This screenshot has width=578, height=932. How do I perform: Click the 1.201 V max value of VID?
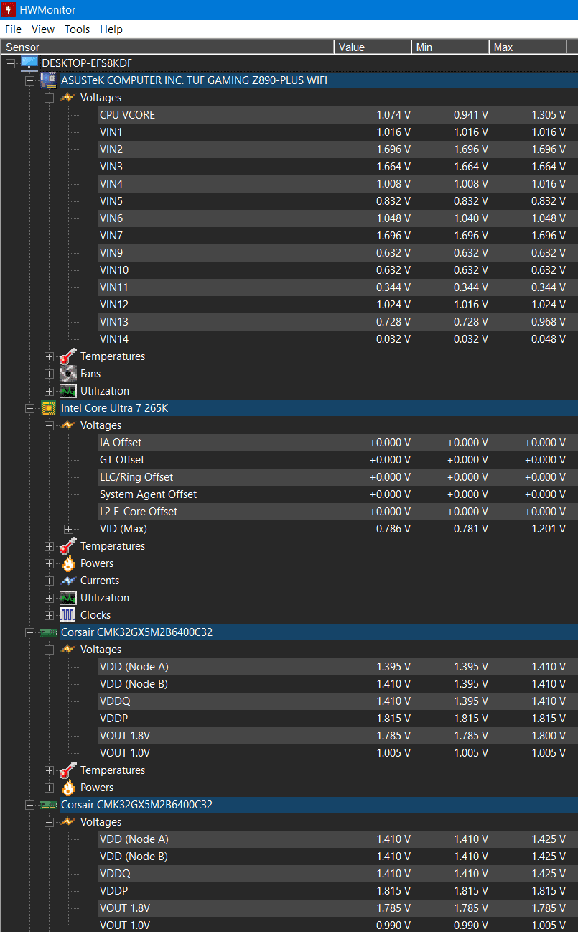click(549, 529)
